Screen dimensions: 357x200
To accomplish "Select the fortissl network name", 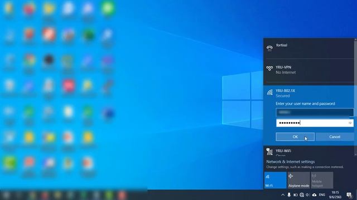I will [x=282, y=45].
